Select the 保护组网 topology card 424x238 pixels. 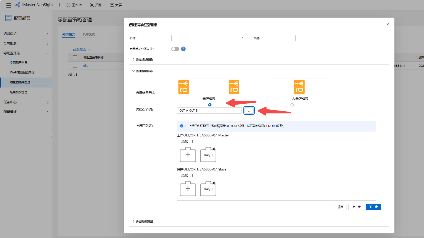(209, 90)
